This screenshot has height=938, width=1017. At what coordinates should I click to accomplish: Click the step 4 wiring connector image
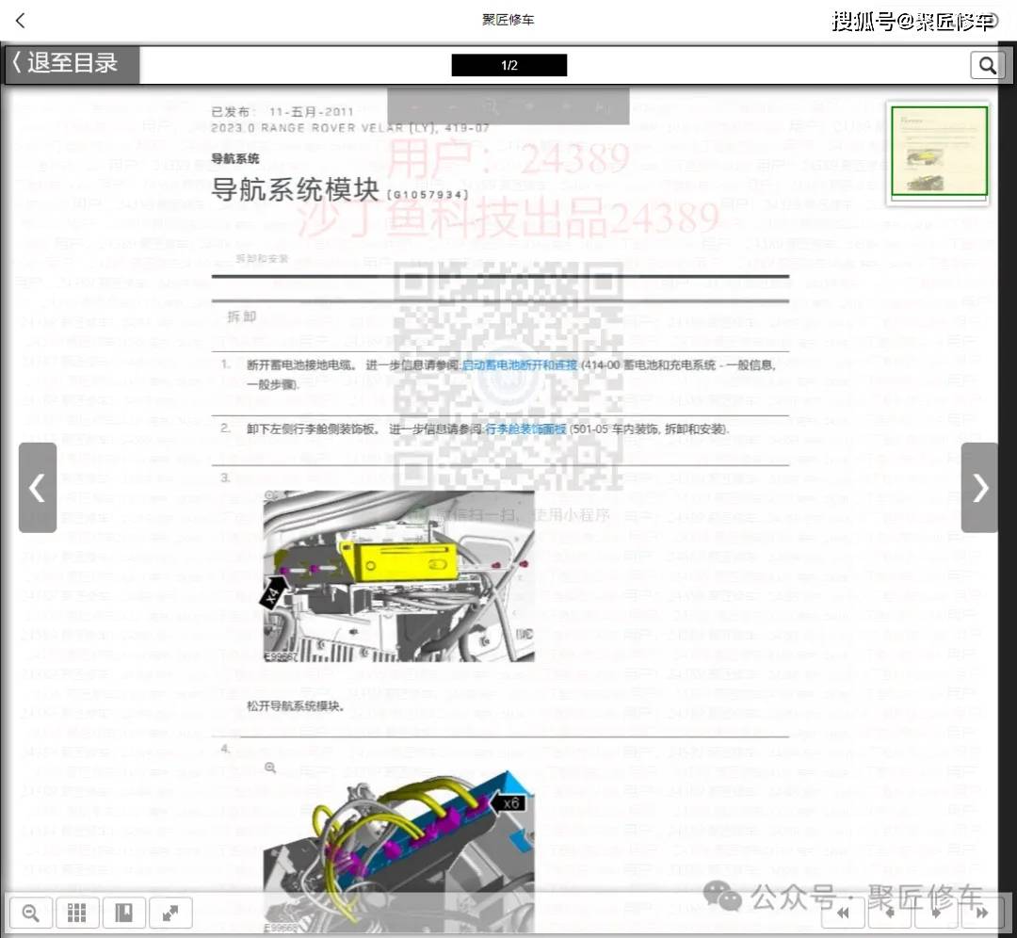[x=399, y=853]
